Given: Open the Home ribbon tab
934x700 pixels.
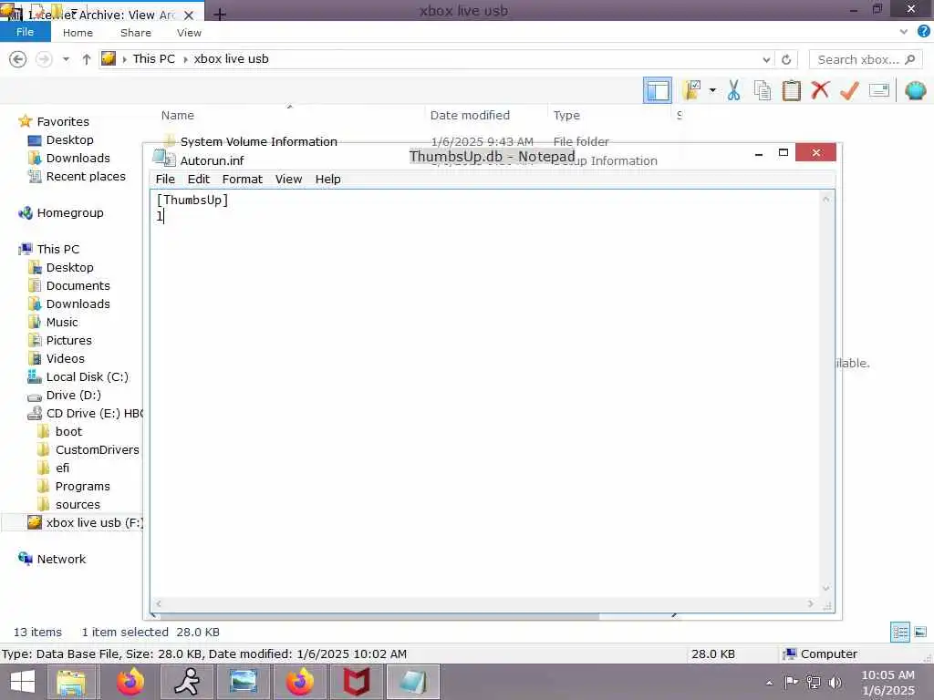Looking at the screenshot, I should coord(78,33).
